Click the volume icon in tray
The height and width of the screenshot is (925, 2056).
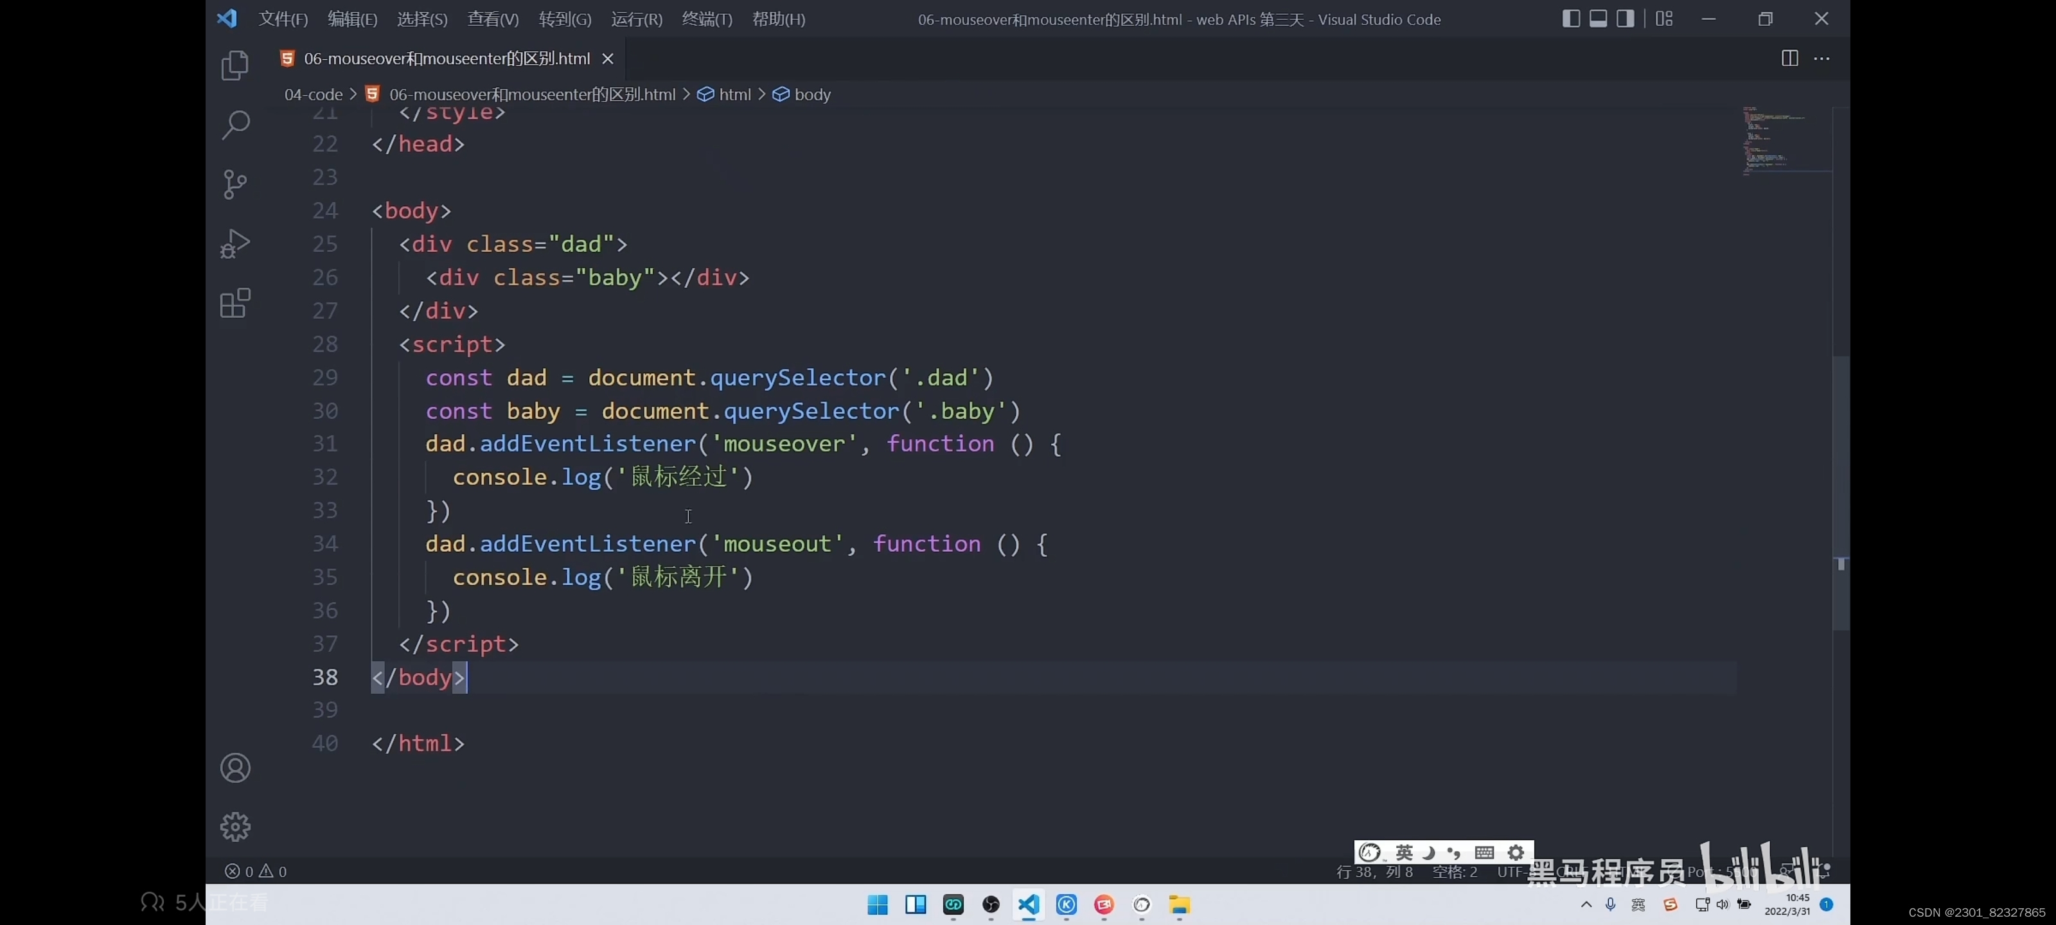coord(1723,904)
